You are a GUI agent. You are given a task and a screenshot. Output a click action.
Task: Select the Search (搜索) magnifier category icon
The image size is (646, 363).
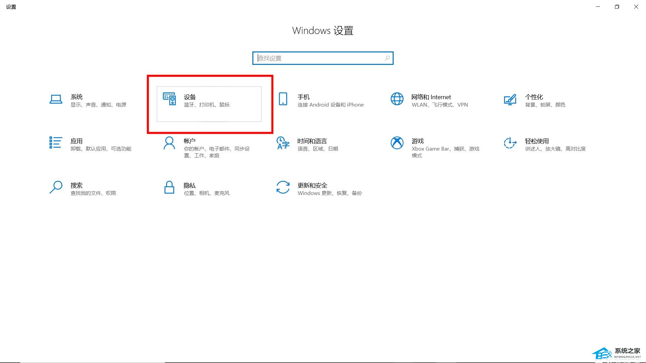(x=56, y=187)
